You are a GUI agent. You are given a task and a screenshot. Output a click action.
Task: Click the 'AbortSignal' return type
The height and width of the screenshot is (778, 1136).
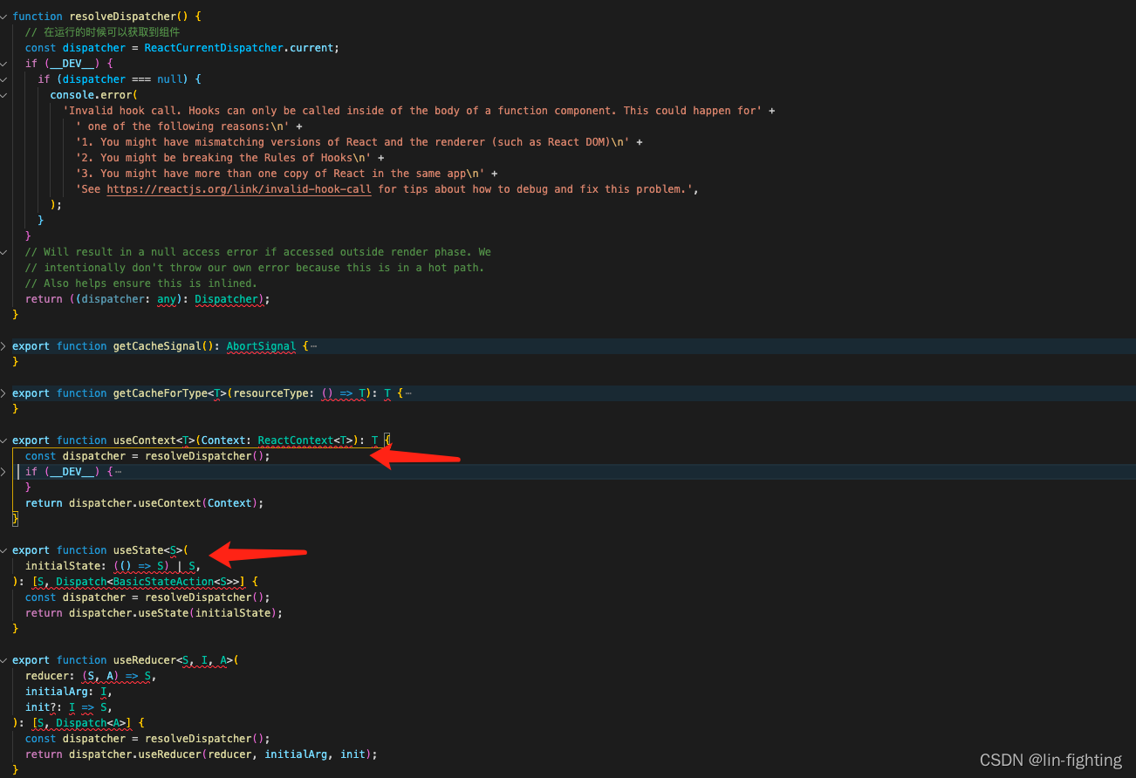pos(261,346)
